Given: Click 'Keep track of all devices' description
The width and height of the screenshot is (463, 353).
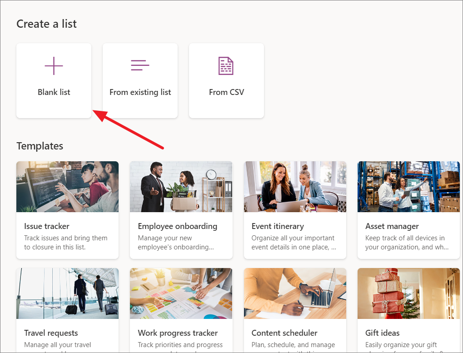Looking at the screenshot, I should click(407, 242).
